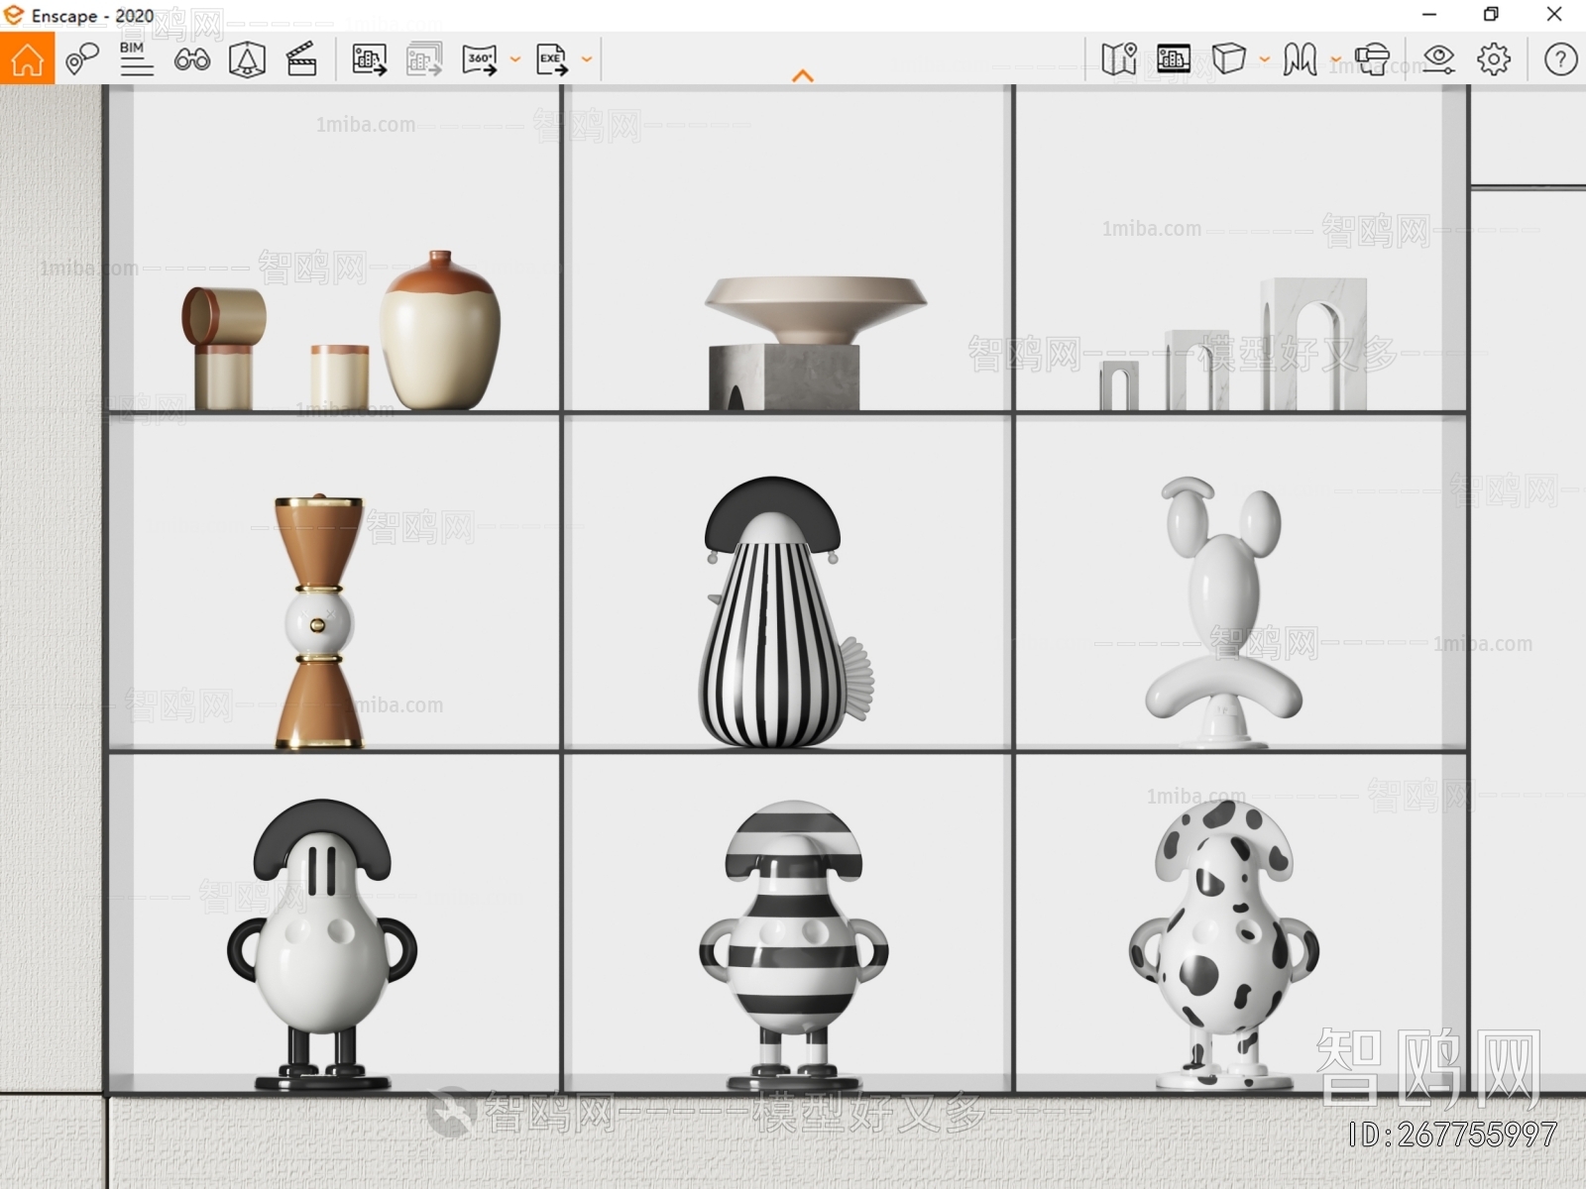Image resolution: width=1586 pixels, height=1189 pixels.
Task: Open Visual Settings eye icon
Action: [1438, 59]
